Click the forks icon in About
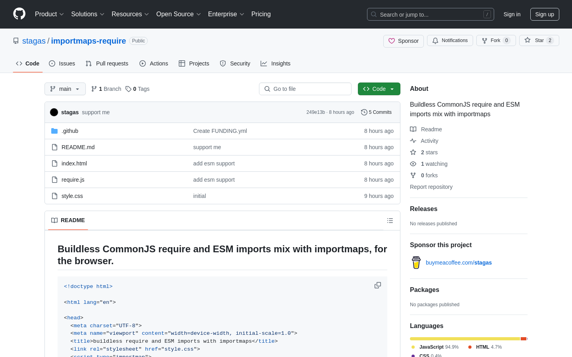572x357 pixels. tap(413, 175)
